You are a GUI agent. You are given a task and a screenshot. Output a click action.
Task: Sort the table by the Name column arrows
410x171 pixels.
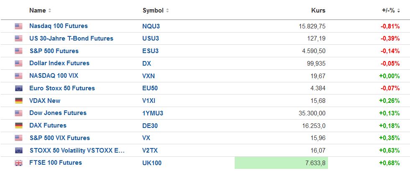50,10
